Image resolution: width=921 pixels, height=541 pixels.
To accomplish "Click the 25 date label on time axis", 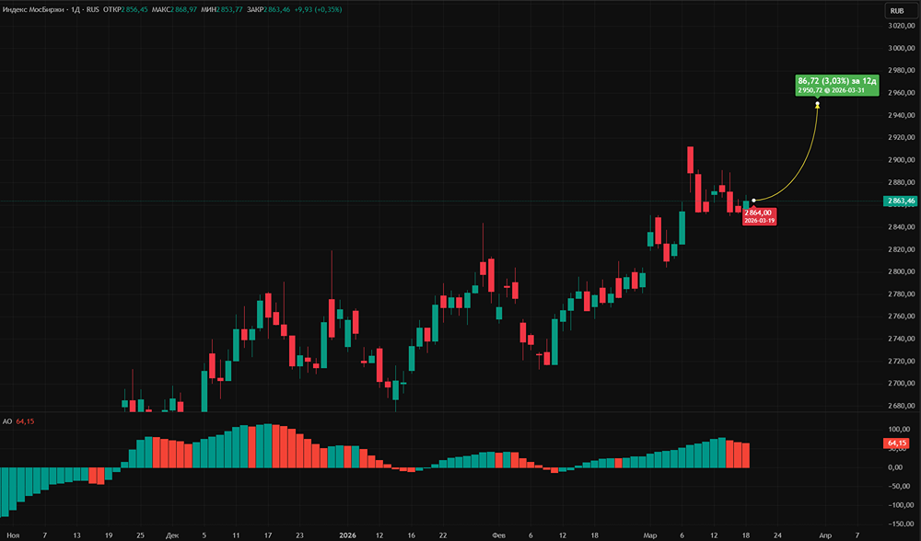I will click(x=140, y=535).
